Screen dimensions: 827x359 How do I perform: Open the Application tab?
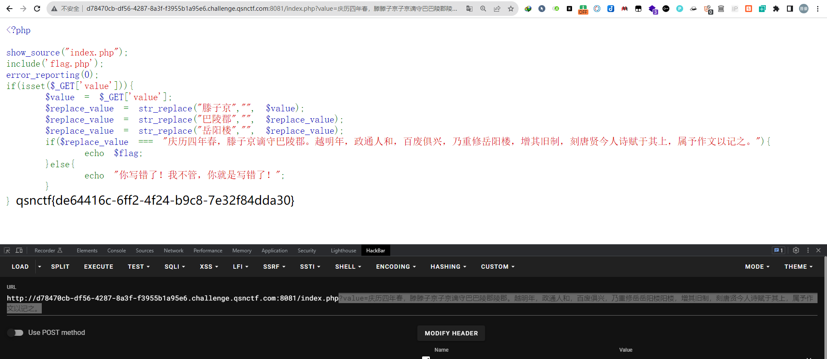(274, 251)
